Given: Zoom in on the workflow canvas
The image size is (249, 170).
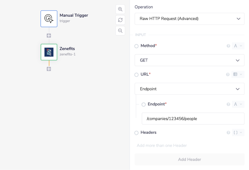Looking at the screenshot, I should tap(120, 9).
